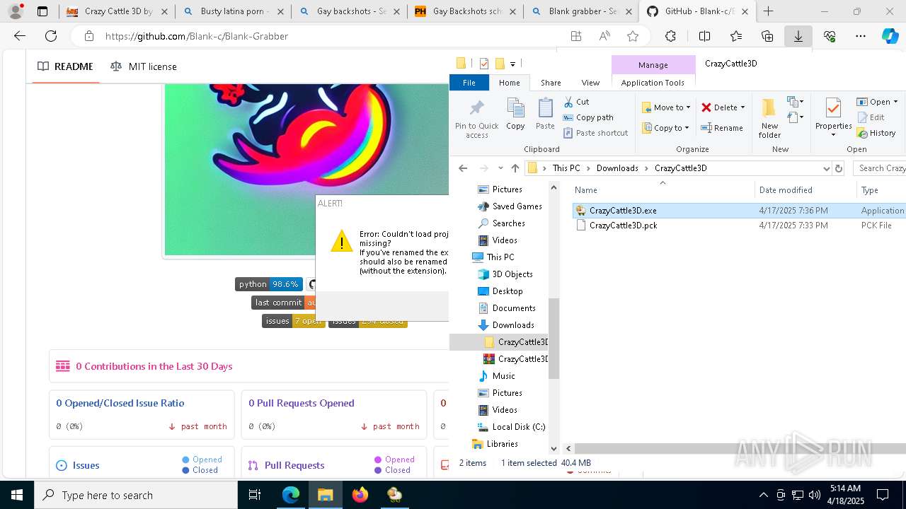Select CrazyCattle3D.pck file

coord(624,226)
